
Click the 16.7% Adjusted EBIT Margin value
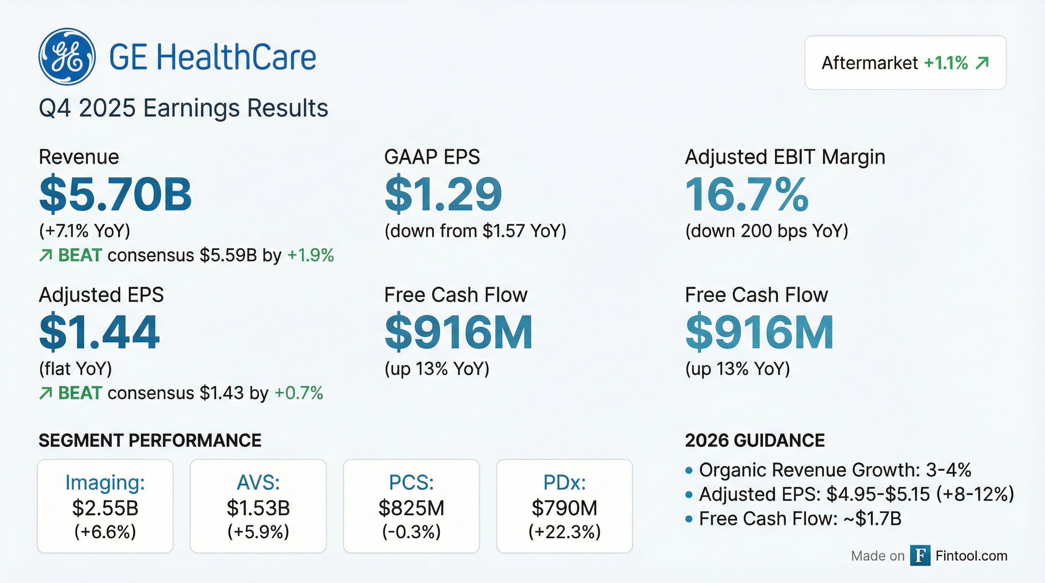(747, 195)
